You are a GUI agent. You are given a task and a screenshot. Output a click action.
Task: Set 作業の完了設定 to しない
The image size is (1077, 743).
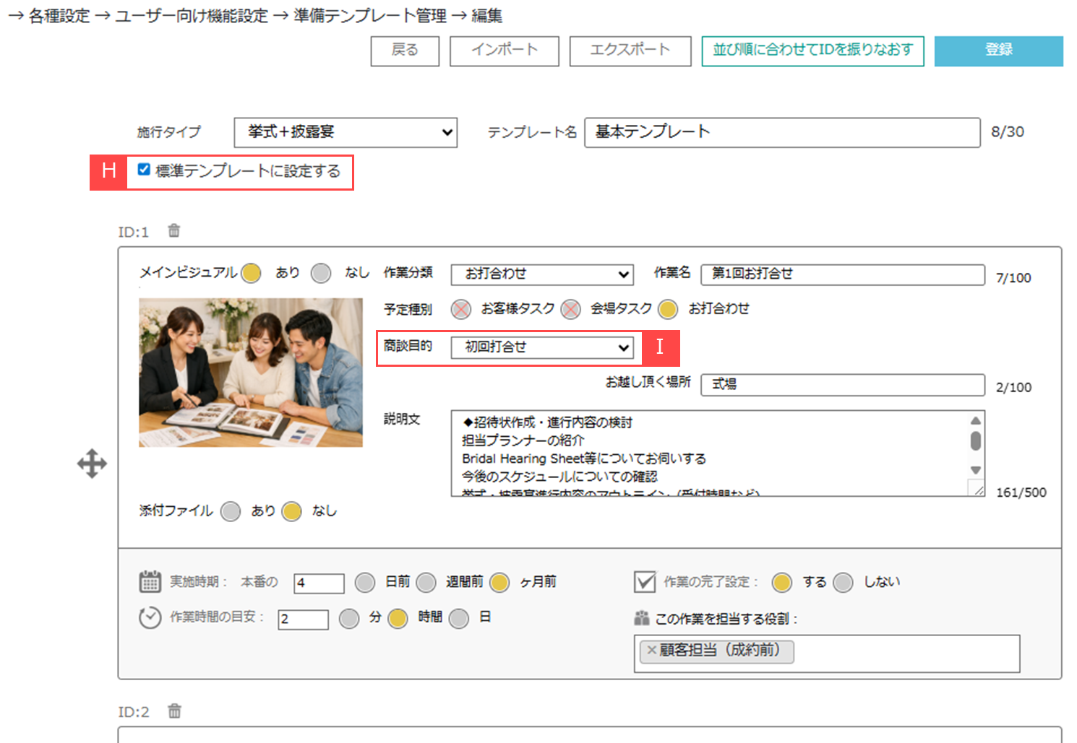coord(843,582)
